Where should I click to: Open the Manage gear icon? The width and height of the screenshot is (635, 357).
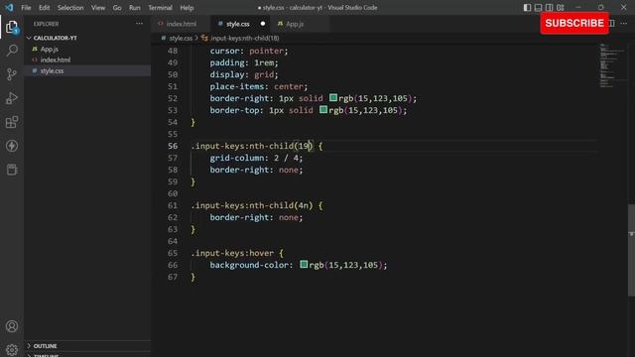[x=12, y=350]
